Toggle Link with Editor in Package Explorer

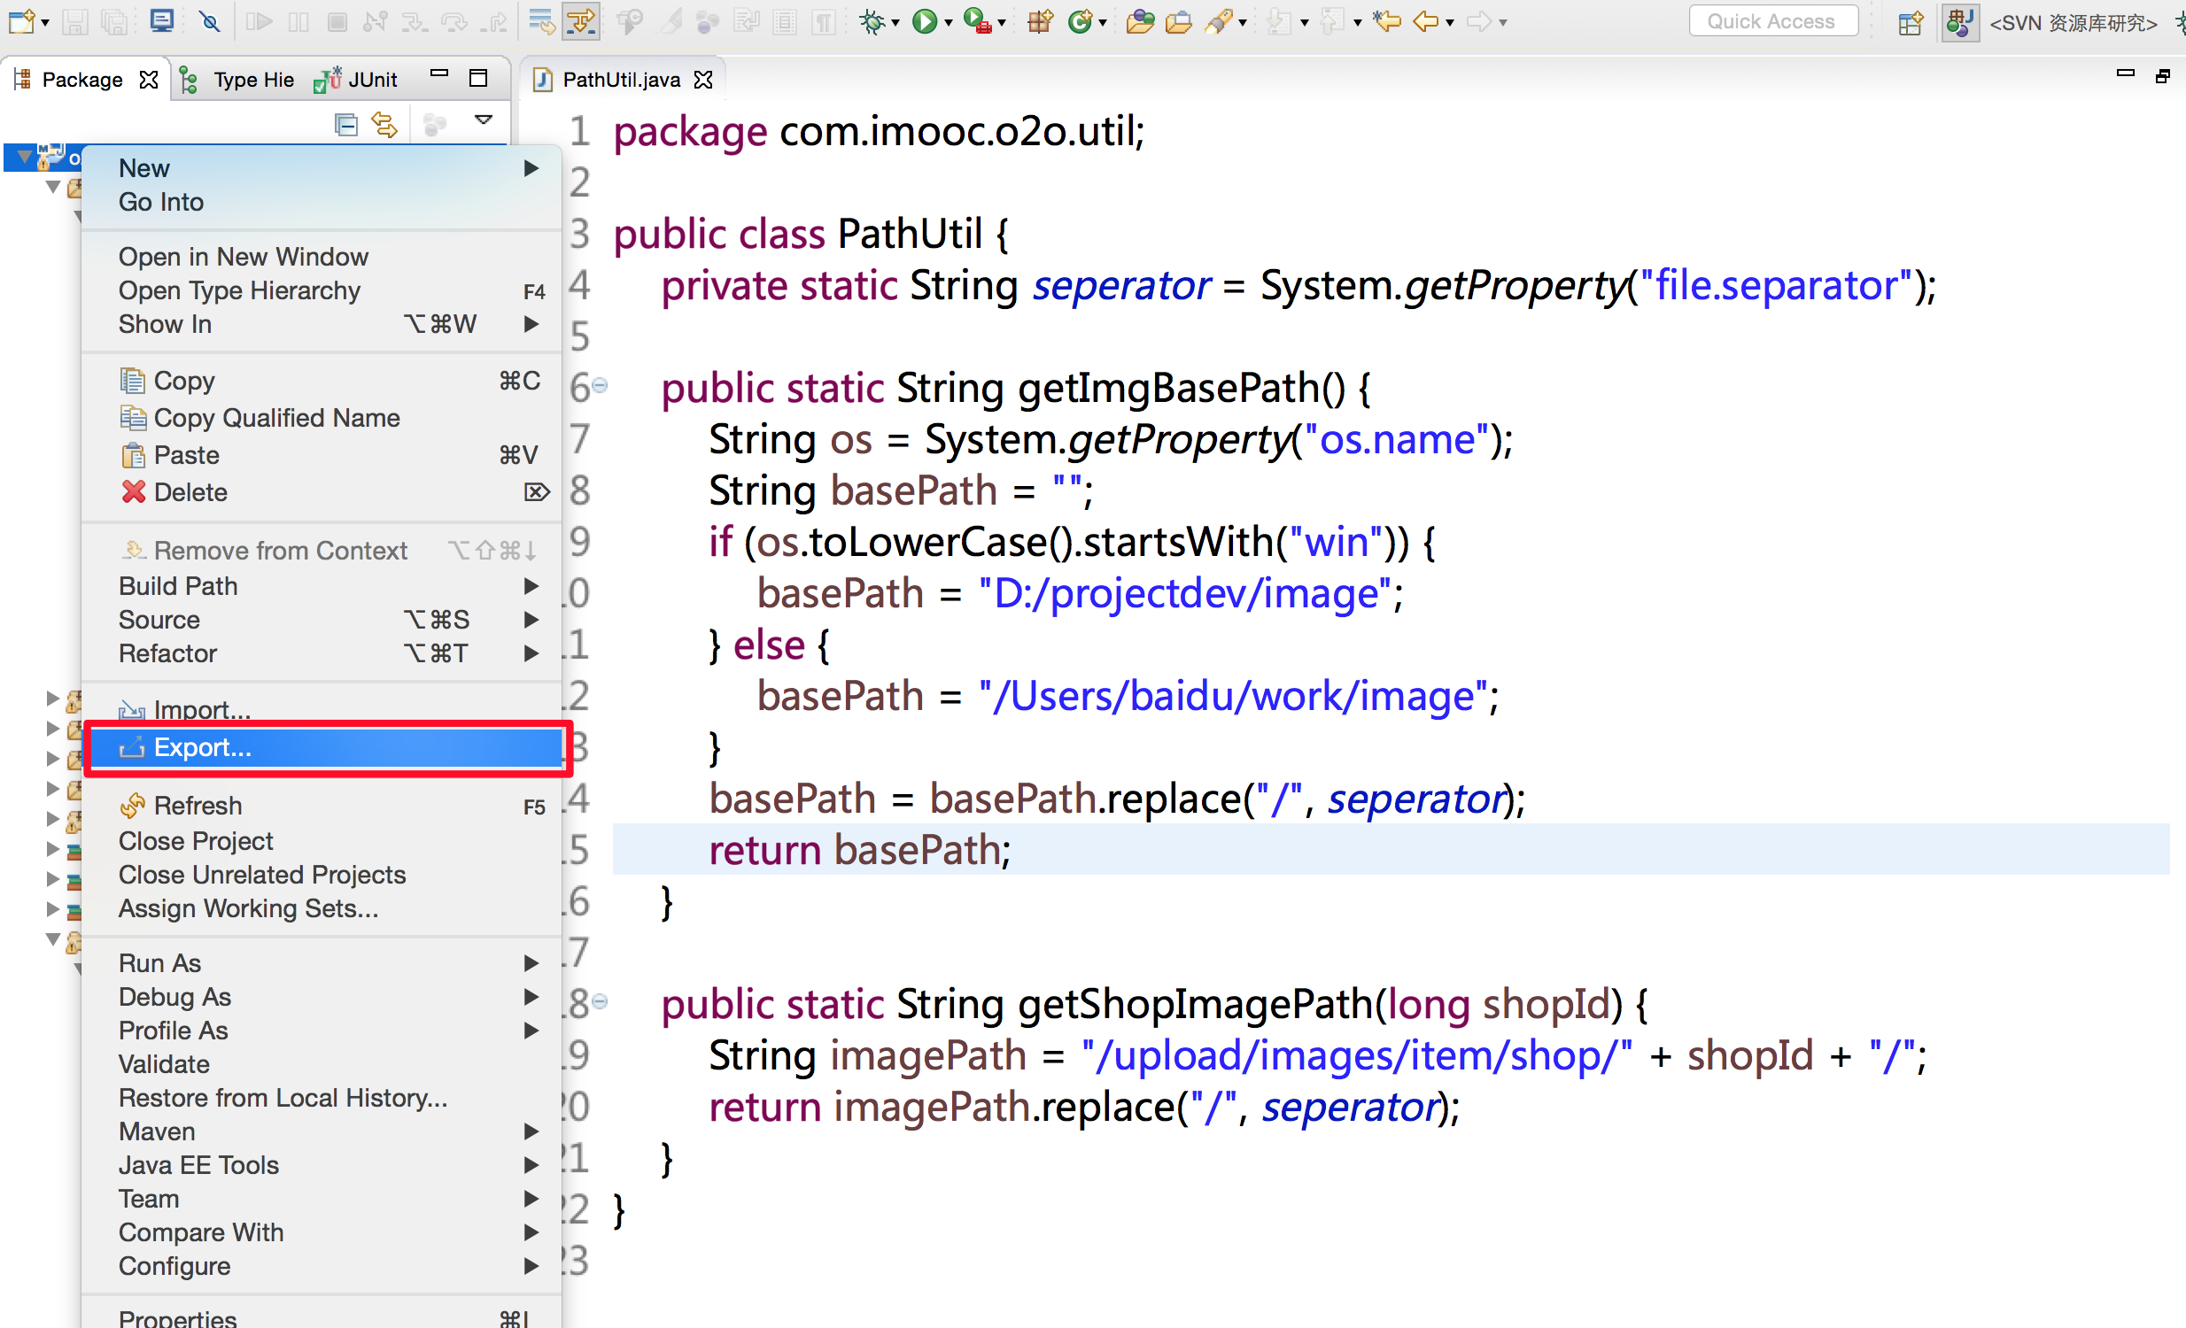[385, 124]
